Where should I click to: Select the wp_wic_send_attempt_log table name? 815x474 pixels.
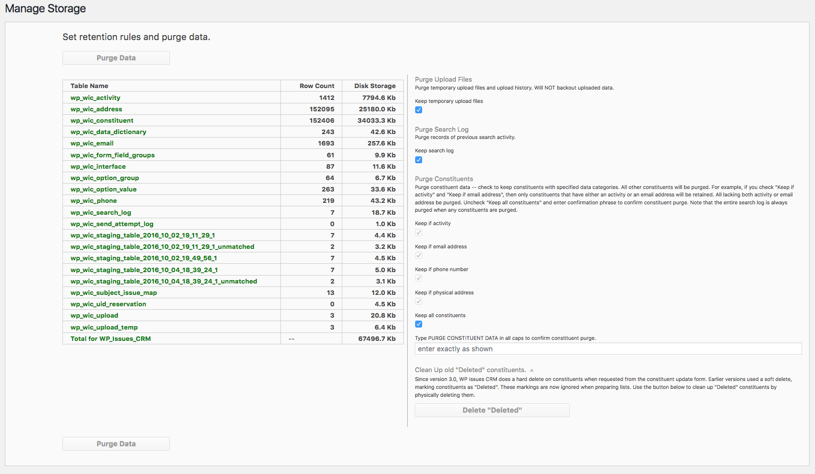pyautogui.click(x=112, y=224)
